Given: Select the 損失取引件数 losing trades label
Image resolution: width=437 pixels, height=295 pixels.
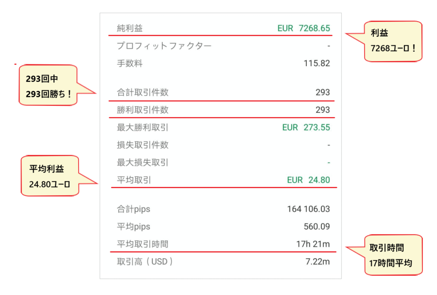Looking at the screenshot, I should click(x=143, y=145).
